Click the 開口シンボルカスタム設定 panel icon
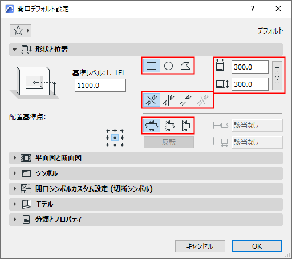292x259 pixels. tap(26, 189)
